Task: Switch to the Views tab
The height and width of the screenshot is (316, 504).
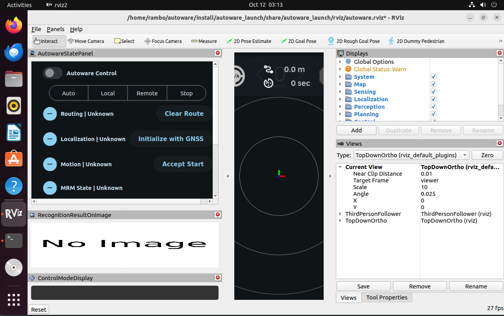Action: tap(348, 298)
